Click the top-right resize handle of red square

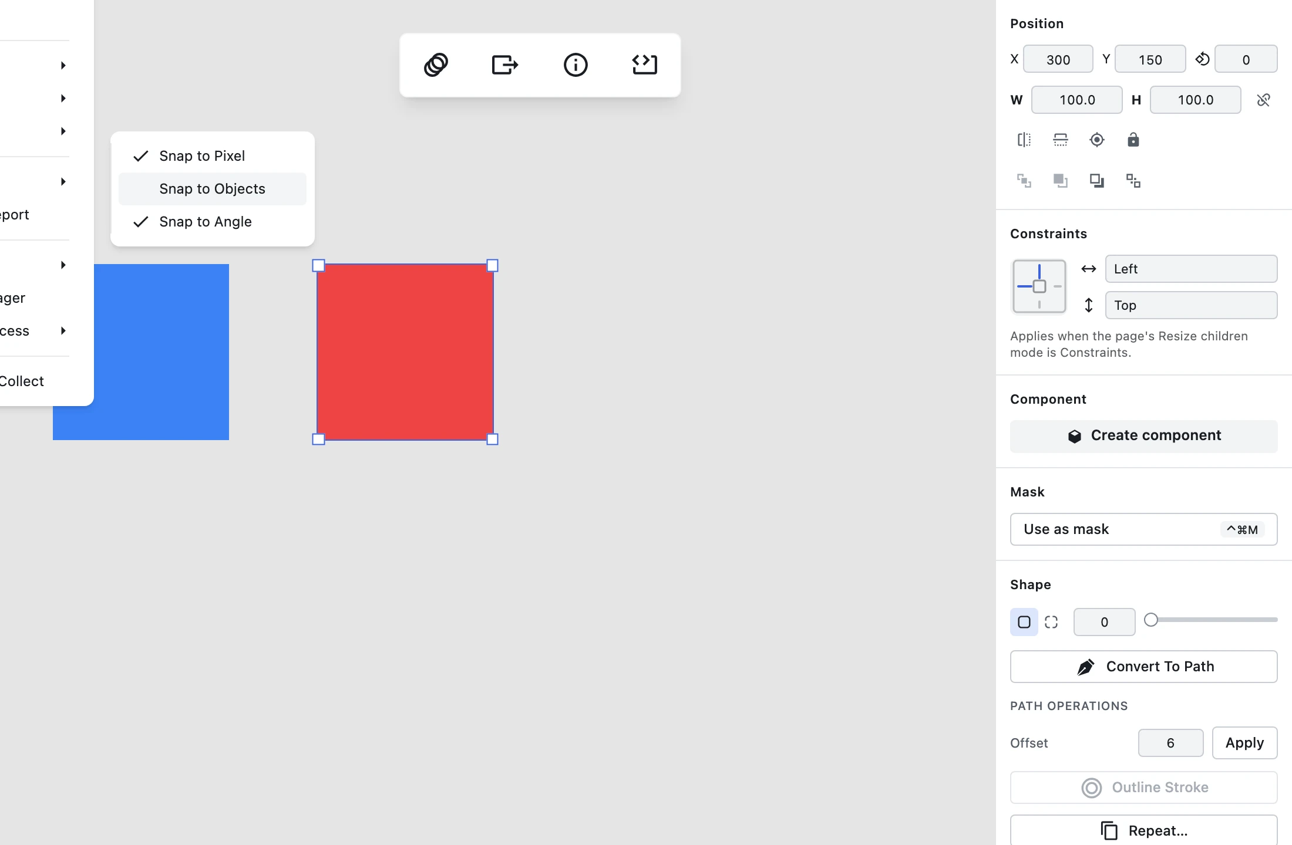pyautogui.click(x=492, y=265)
